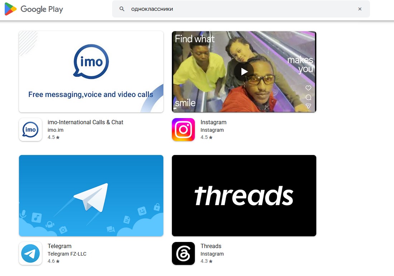Click the search magnifier icon
The height and width of the screenshot is (276, 394).
pyautogui.click(x=122, y=9)
